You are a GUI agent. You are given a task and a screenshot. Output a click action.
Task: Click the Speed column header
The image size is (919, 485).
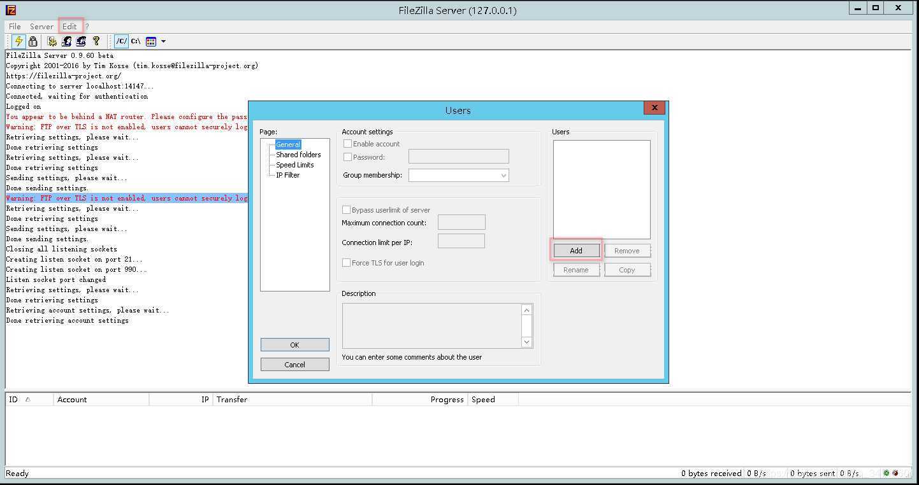[x=493, y=400]
